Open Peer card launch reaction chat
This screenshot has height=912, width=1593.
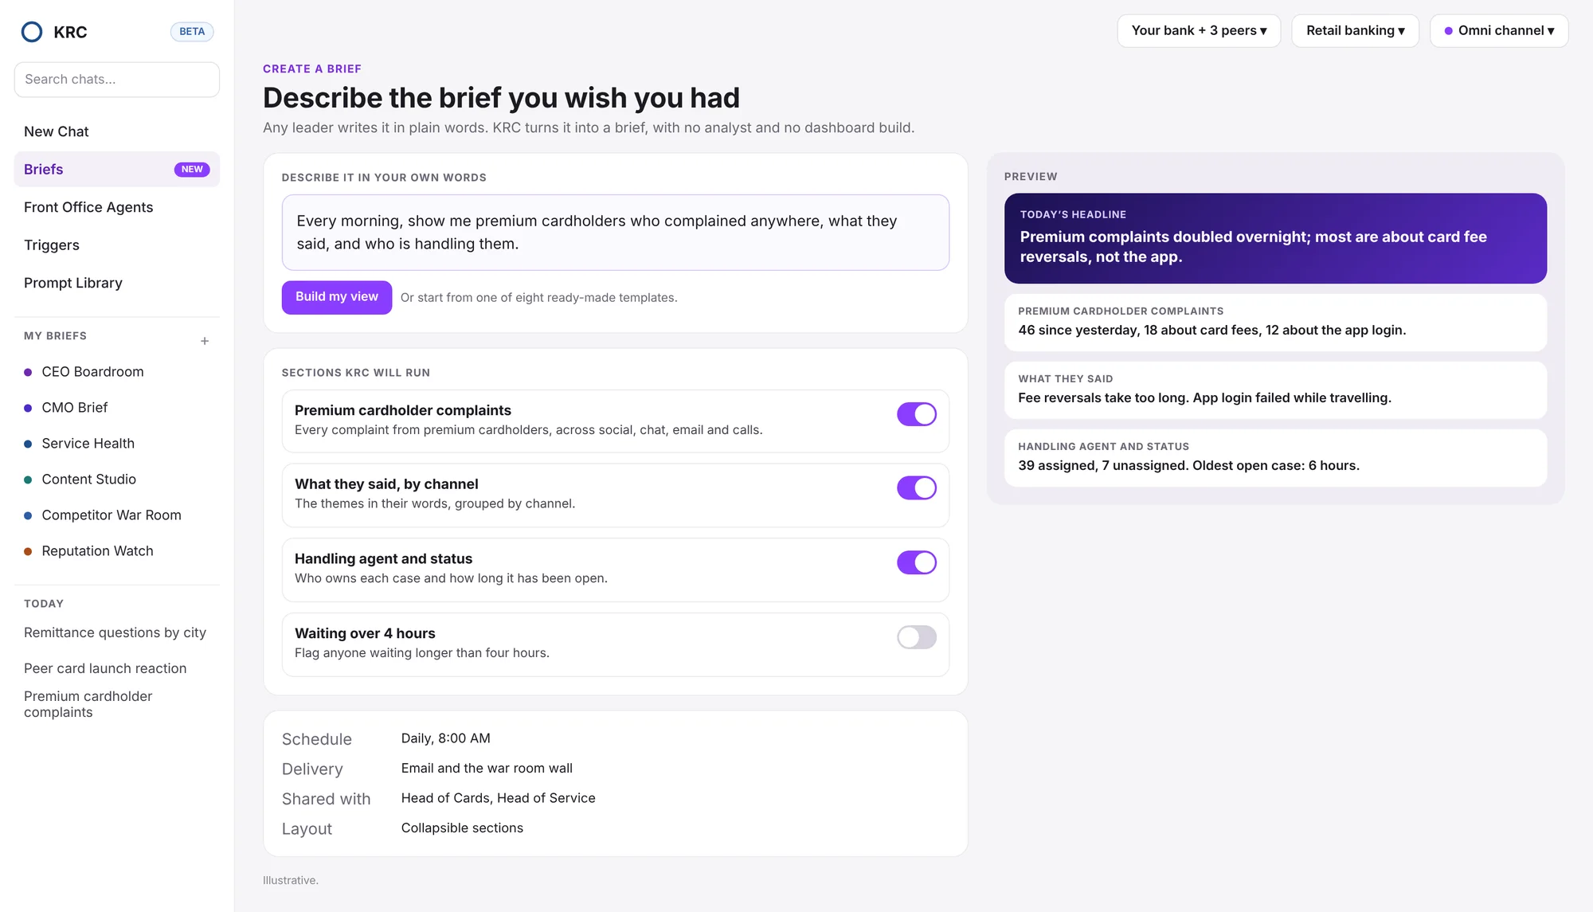click(105, 668)
